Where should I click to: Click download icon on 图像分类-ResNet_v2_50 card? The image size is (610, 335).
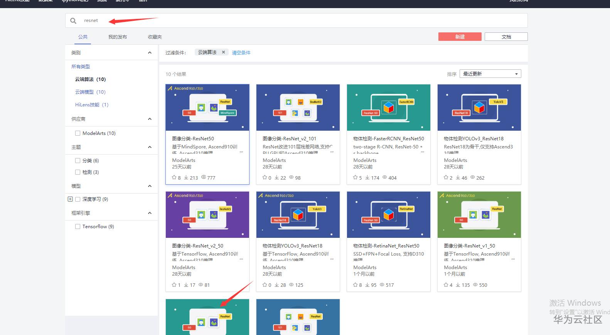pyautogui.click(x=186, y=285)
